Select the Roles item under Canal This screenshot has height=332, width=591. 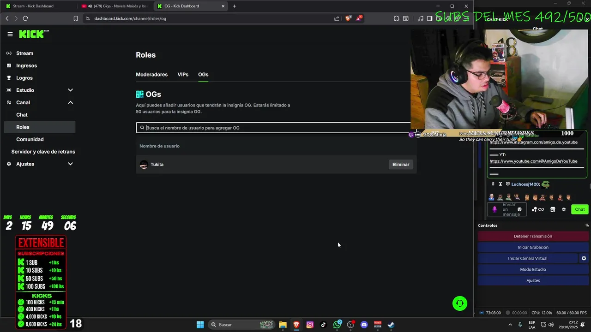pyautogui.click(x=39, y=127)
